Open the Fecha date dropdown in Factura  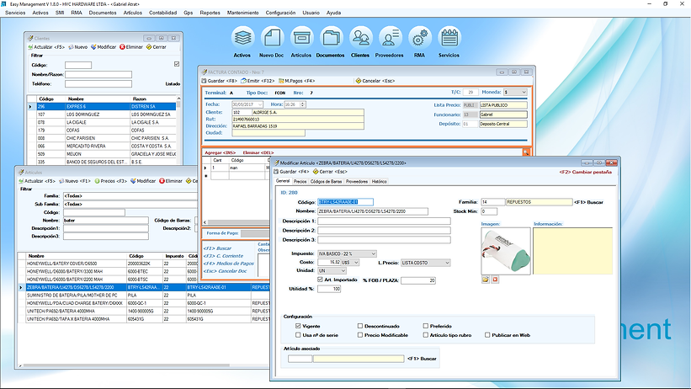pos(260,104)
